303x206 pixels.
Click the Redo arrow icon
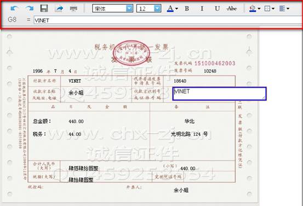tap(30, 8)
